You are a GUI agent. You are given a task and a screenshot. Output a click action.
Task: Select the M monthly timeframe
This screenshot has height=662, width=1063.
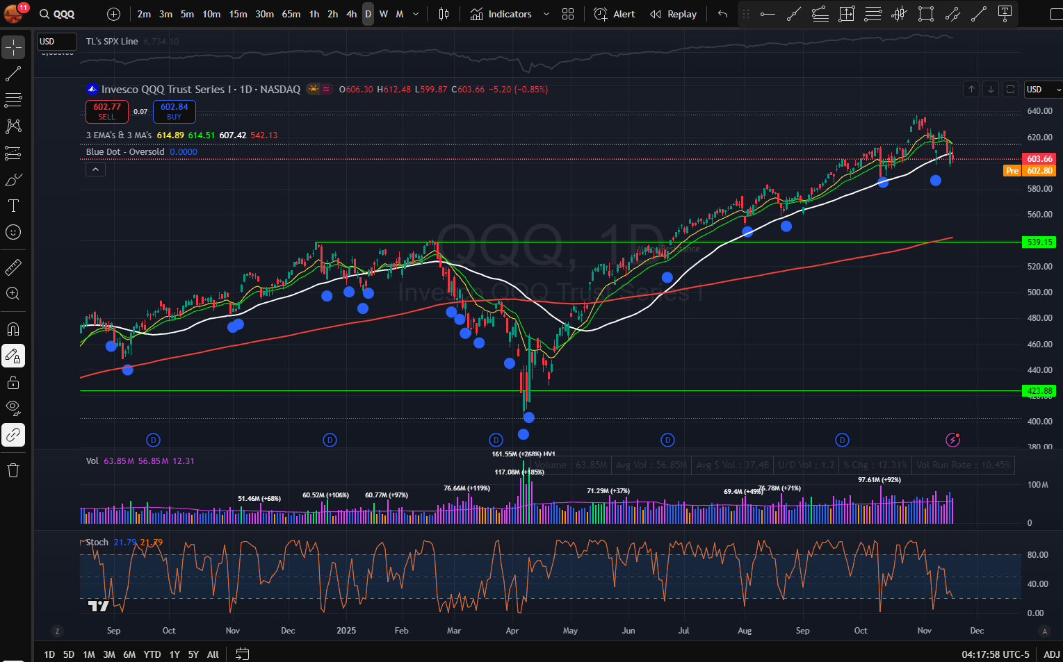click(400, 14)
